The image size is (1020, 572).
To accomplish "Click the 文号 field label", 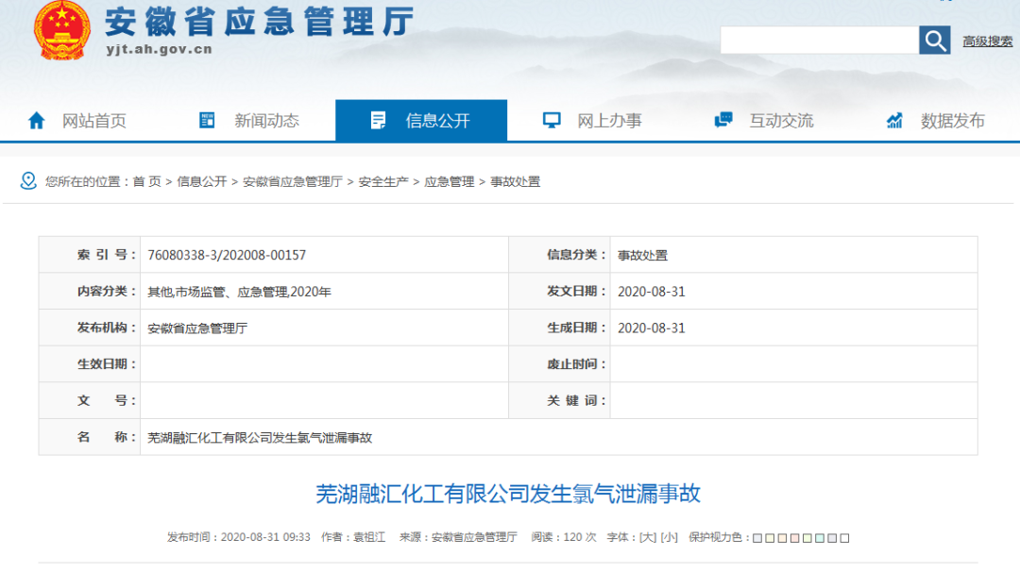I will 106,400.
